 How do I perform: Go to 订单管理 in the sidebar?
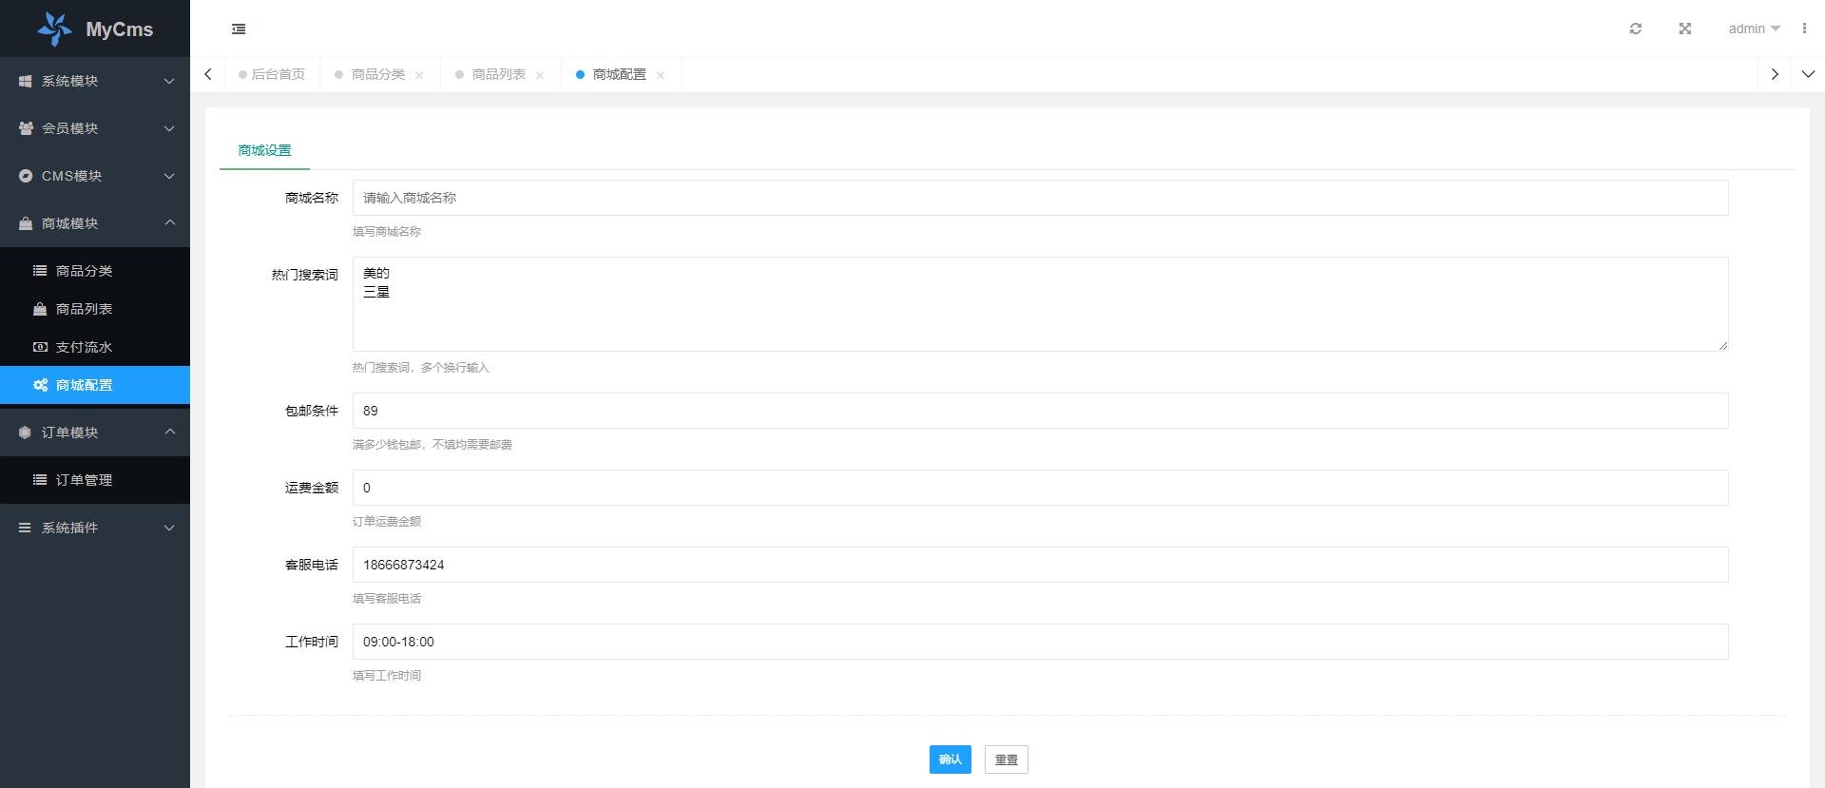pyautogui.click(x=84, y=480)
